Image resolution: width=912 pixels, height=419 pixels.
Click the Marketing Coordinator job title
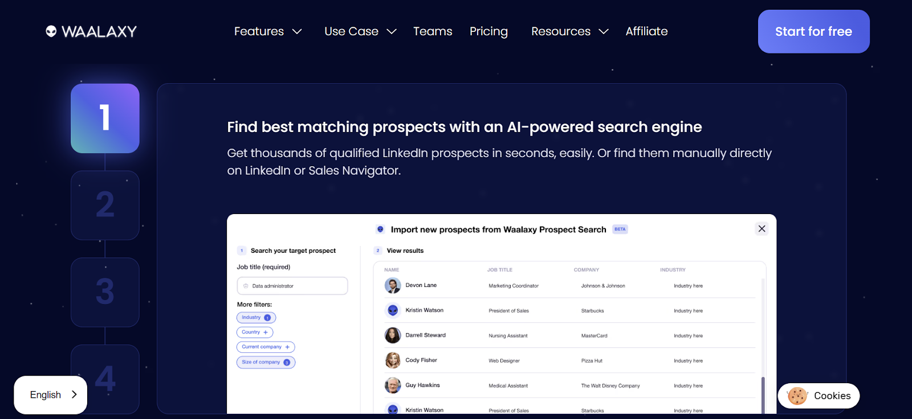coord(514,286)
